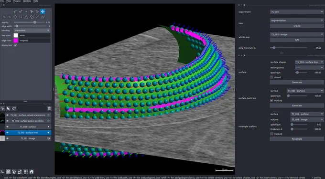This screenshot has height=179, width=325.
Task: Click the Create button
Action: (x=297, y=26)
